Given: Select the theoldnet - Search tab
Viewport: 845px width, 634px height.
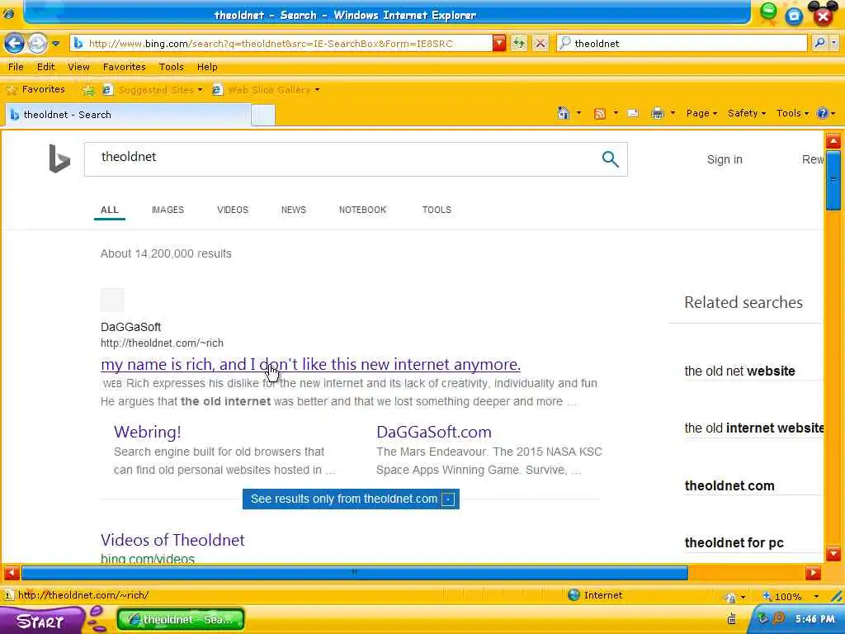Looking at the screenshot, I should click(128, 115).
